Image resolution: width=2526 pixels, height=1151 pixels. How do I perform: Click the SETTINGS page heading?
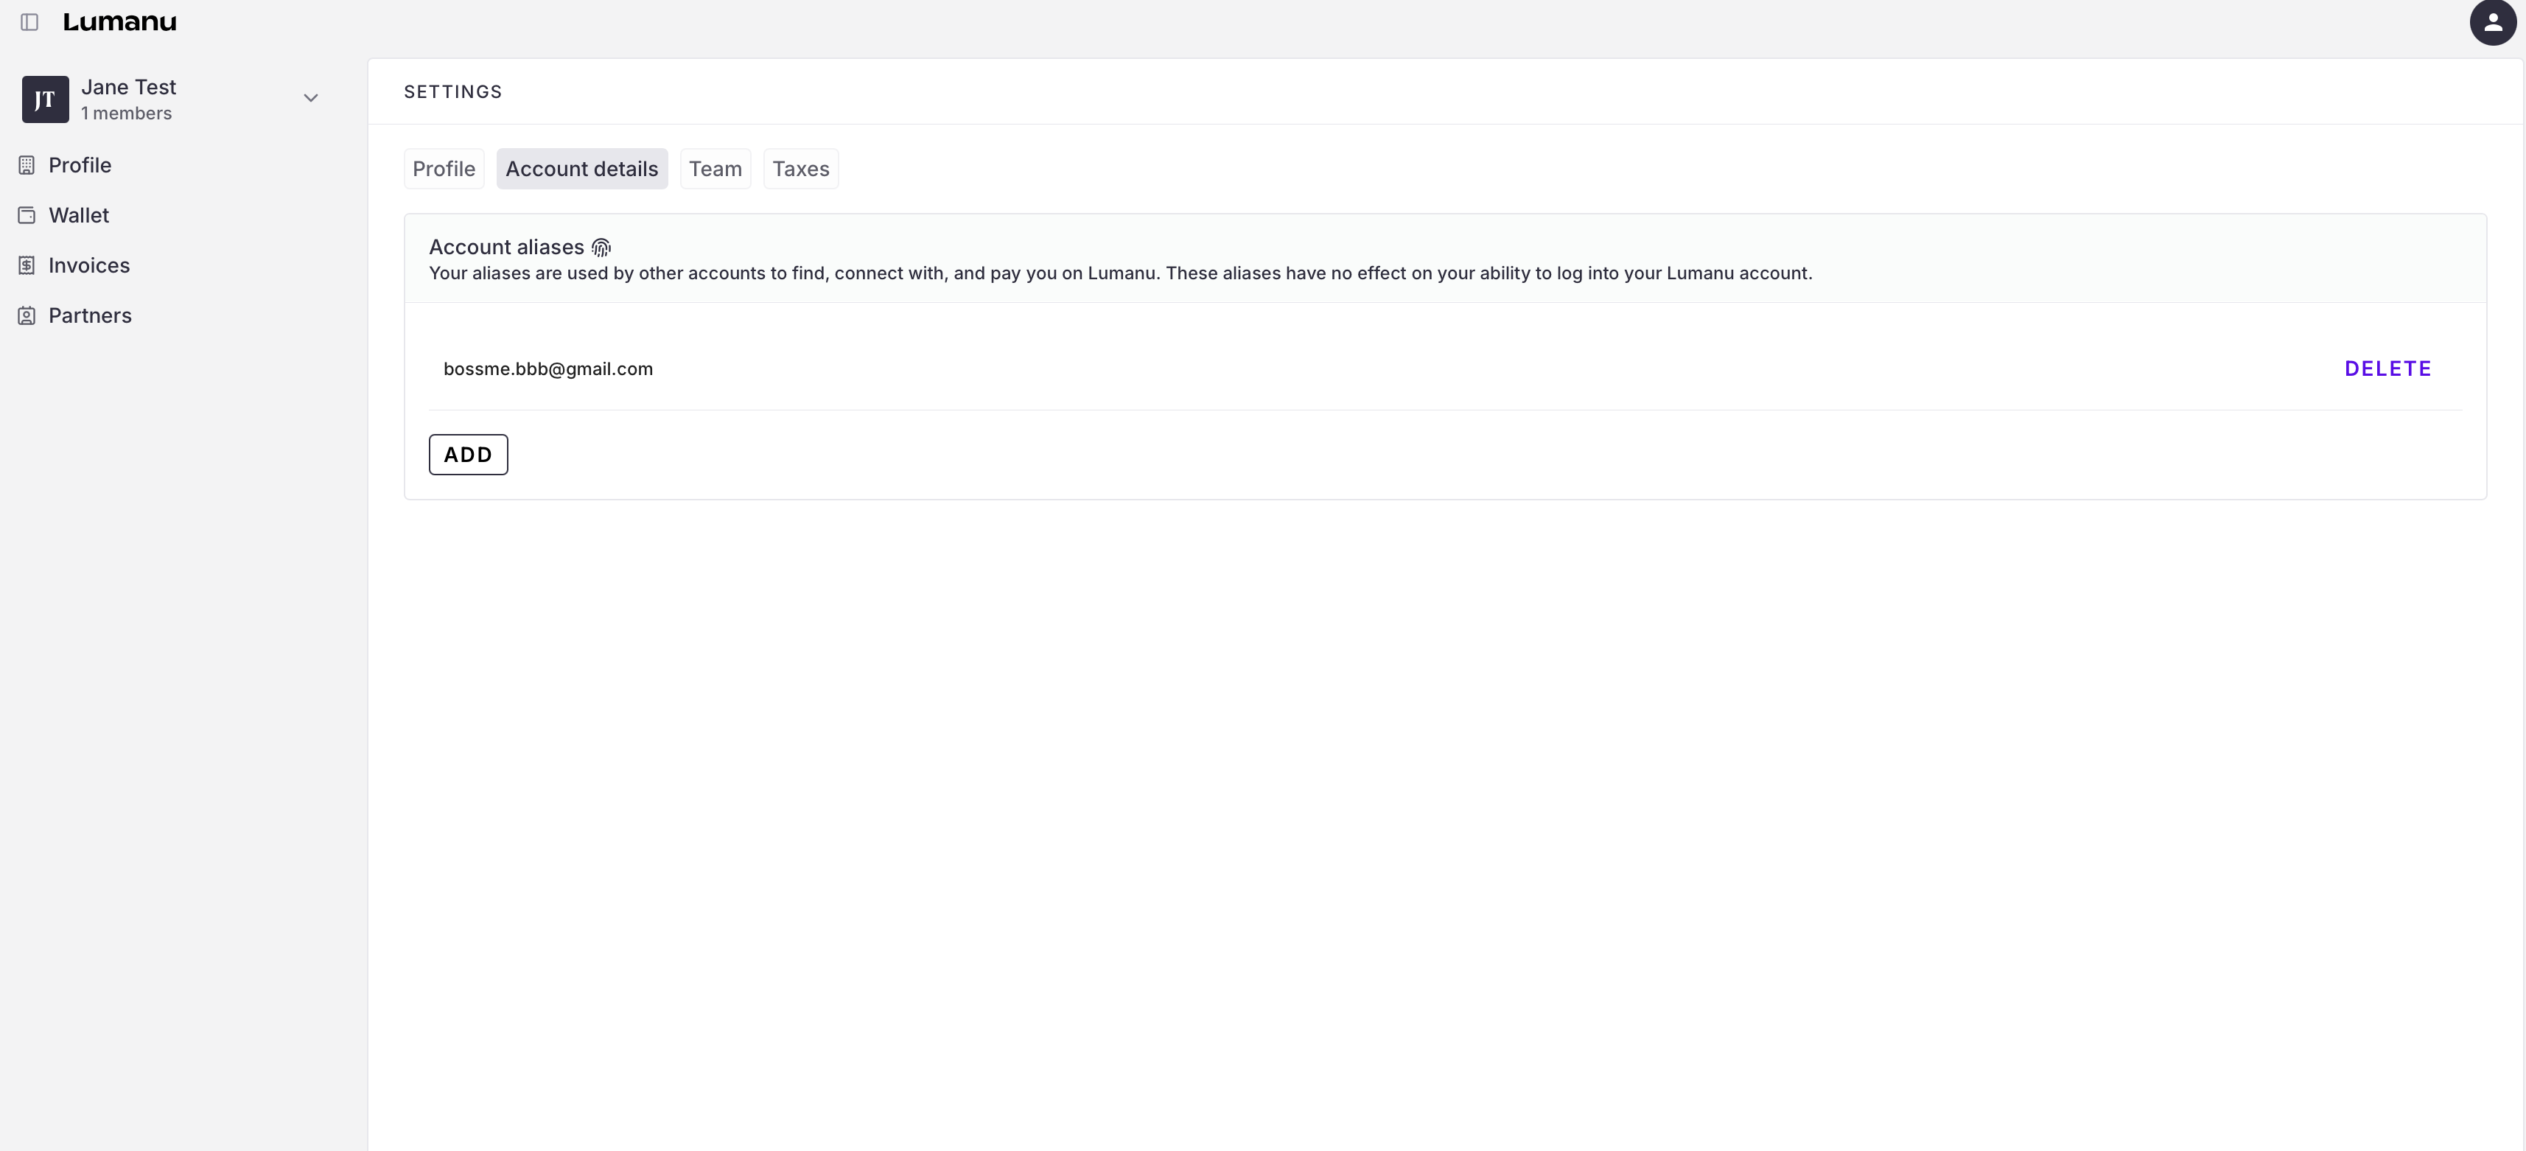(452, 91)
